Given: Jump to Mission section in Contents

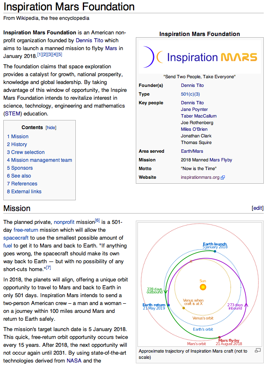Looking at the screenshot, I should pyautogui.click(x=18, y=137).
